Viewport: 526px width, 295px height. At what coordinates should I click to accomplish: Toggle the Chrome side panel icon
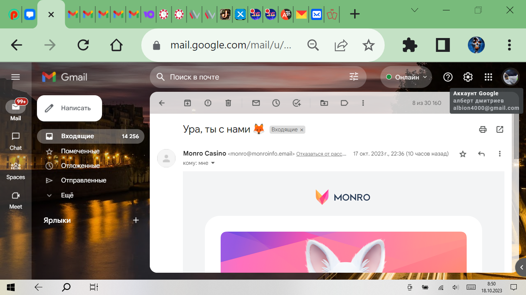[443, 45]
